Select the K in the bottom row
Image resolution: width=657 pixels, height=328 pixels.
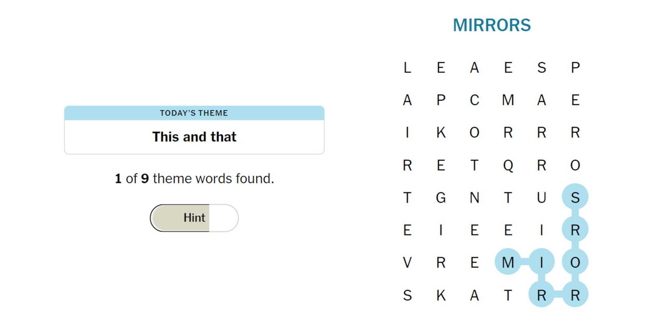click(x=441, y=295)
